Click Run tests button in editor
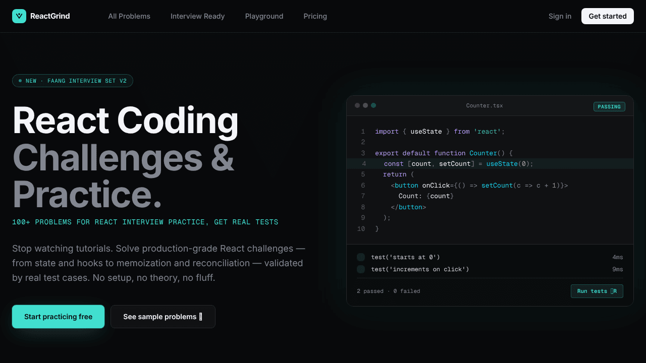The height and width of the screenshot is (363, 646). (x=597, y=291)
